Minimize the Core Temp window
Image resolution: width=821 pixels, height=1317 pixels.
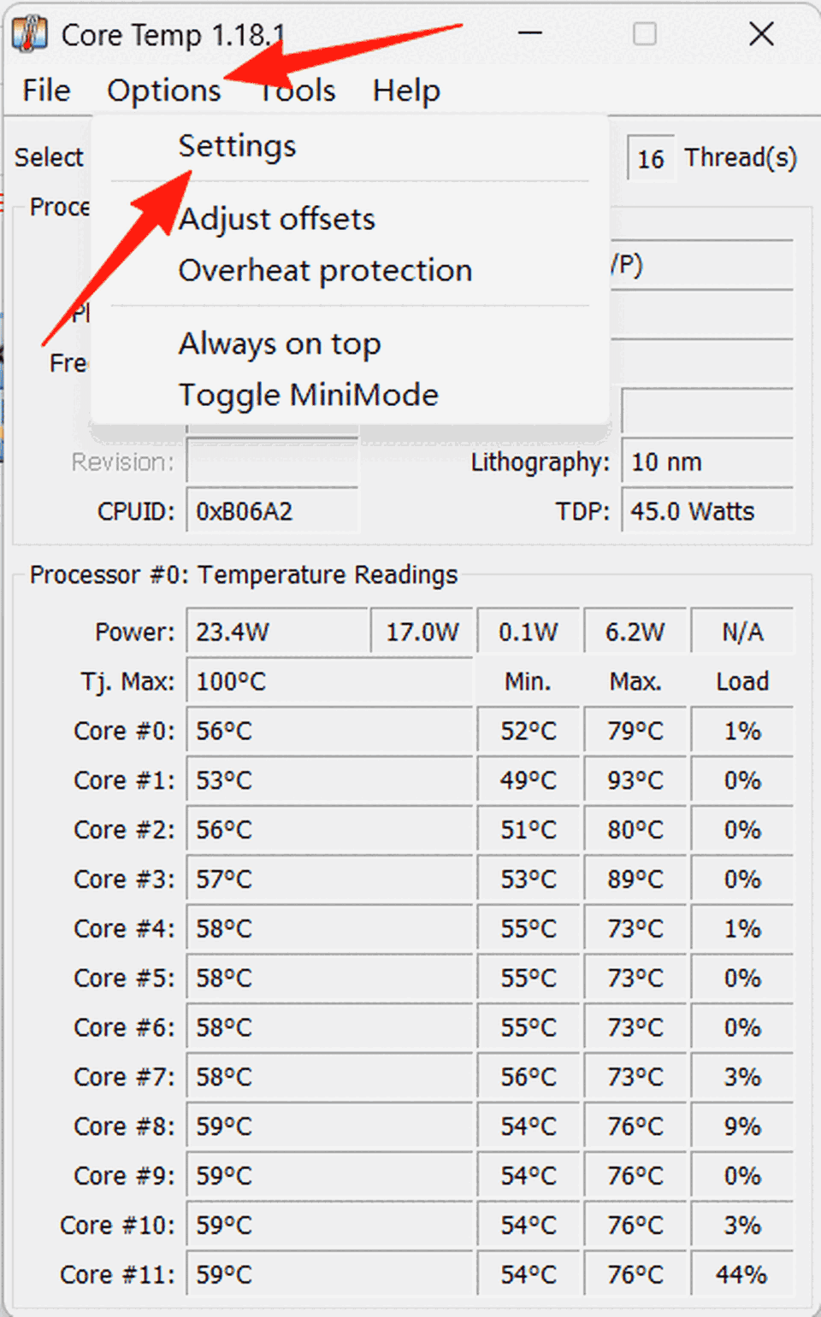(530, 34)
